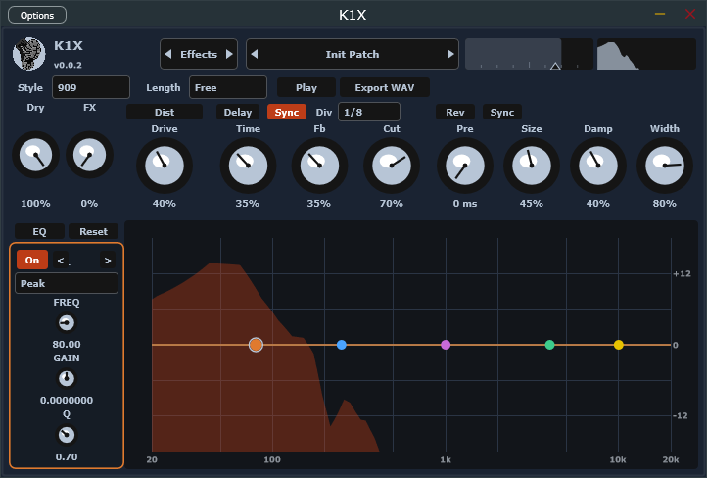
Task: Click Export WAV
Action: click(385, 87)
